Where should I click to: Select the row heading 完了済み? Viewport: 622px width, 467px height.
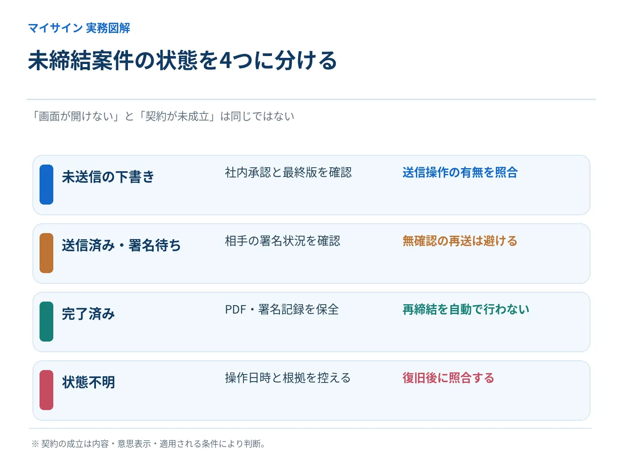[88, 314]
